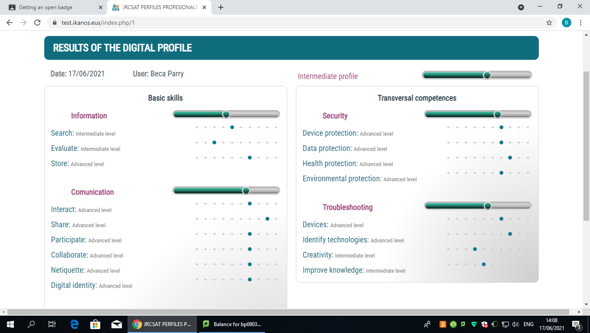Open the Chrome three-dot menu
The image size is (590, 333).
coord(580,22)
